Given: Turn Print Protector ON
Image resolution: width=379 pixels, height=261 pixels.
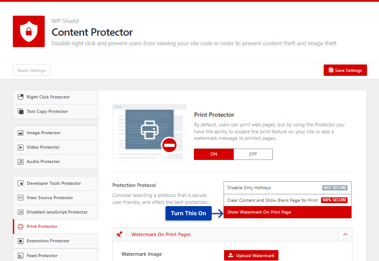Looking at the screenshot, I should [213, 154].
